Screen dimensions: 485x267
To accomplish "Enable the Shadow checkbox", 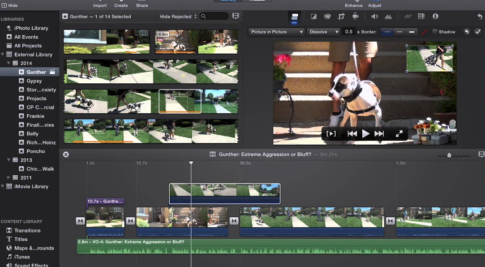I will coord(435,32).
